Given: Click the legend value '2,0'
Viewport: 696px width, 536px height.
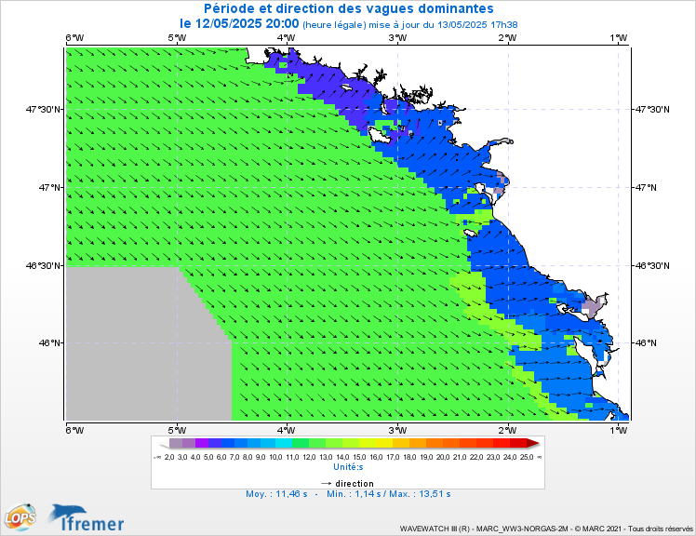Looking at the screenshot, I should click(169, 457).
